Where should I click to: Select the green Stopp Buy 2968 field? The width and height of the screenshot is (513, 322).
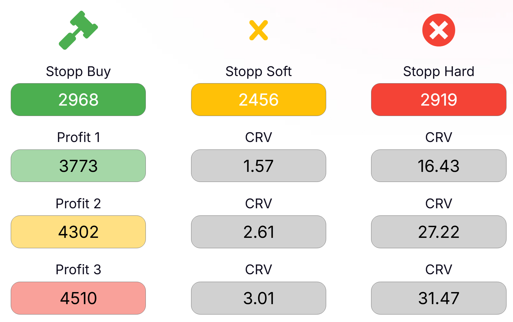click(78, 100)
